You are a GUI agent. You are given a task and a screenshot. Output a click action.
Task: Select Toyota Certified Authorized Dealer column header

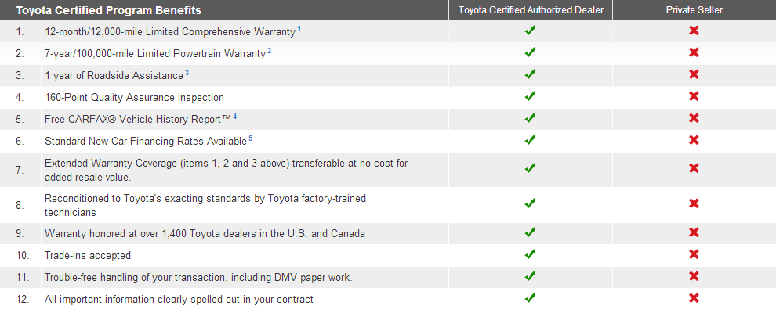click(531, 10)
